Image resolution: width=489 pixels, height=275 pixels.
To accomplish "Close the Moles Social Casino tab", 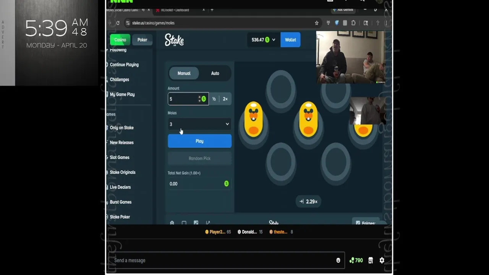I will 149,10.
